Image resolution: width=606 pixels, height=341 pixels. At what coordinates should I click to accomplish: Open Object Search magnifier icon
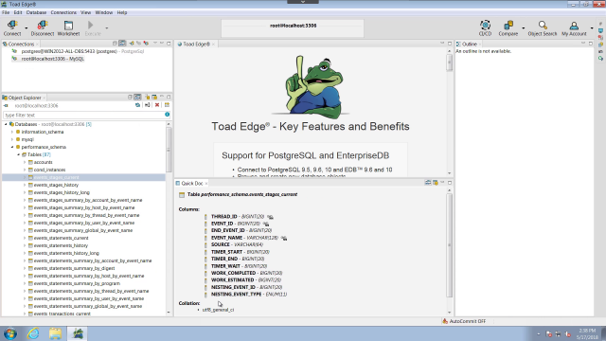pos(543,26)
